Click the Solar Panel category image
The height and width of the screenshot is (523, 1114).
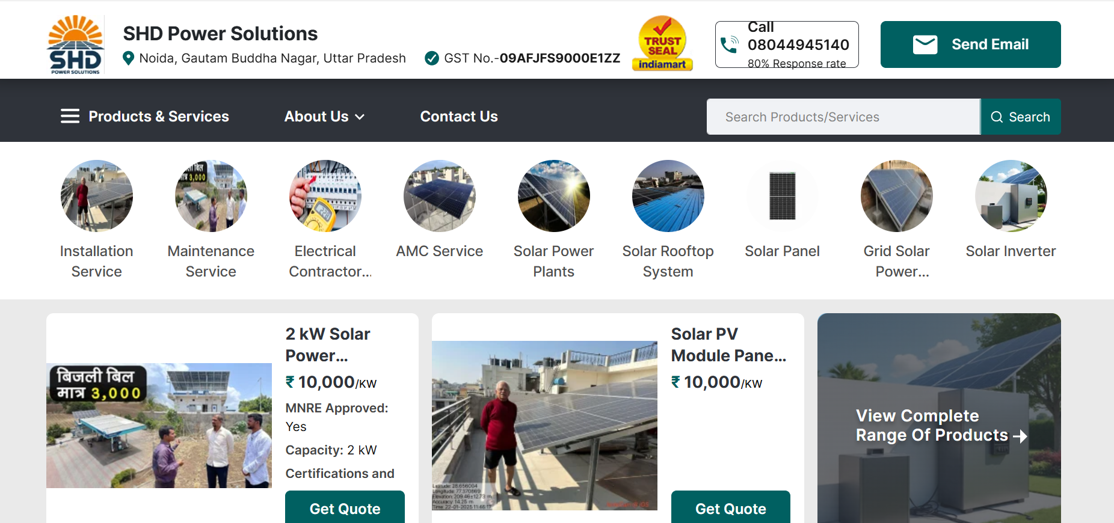[x=782, y=196]
